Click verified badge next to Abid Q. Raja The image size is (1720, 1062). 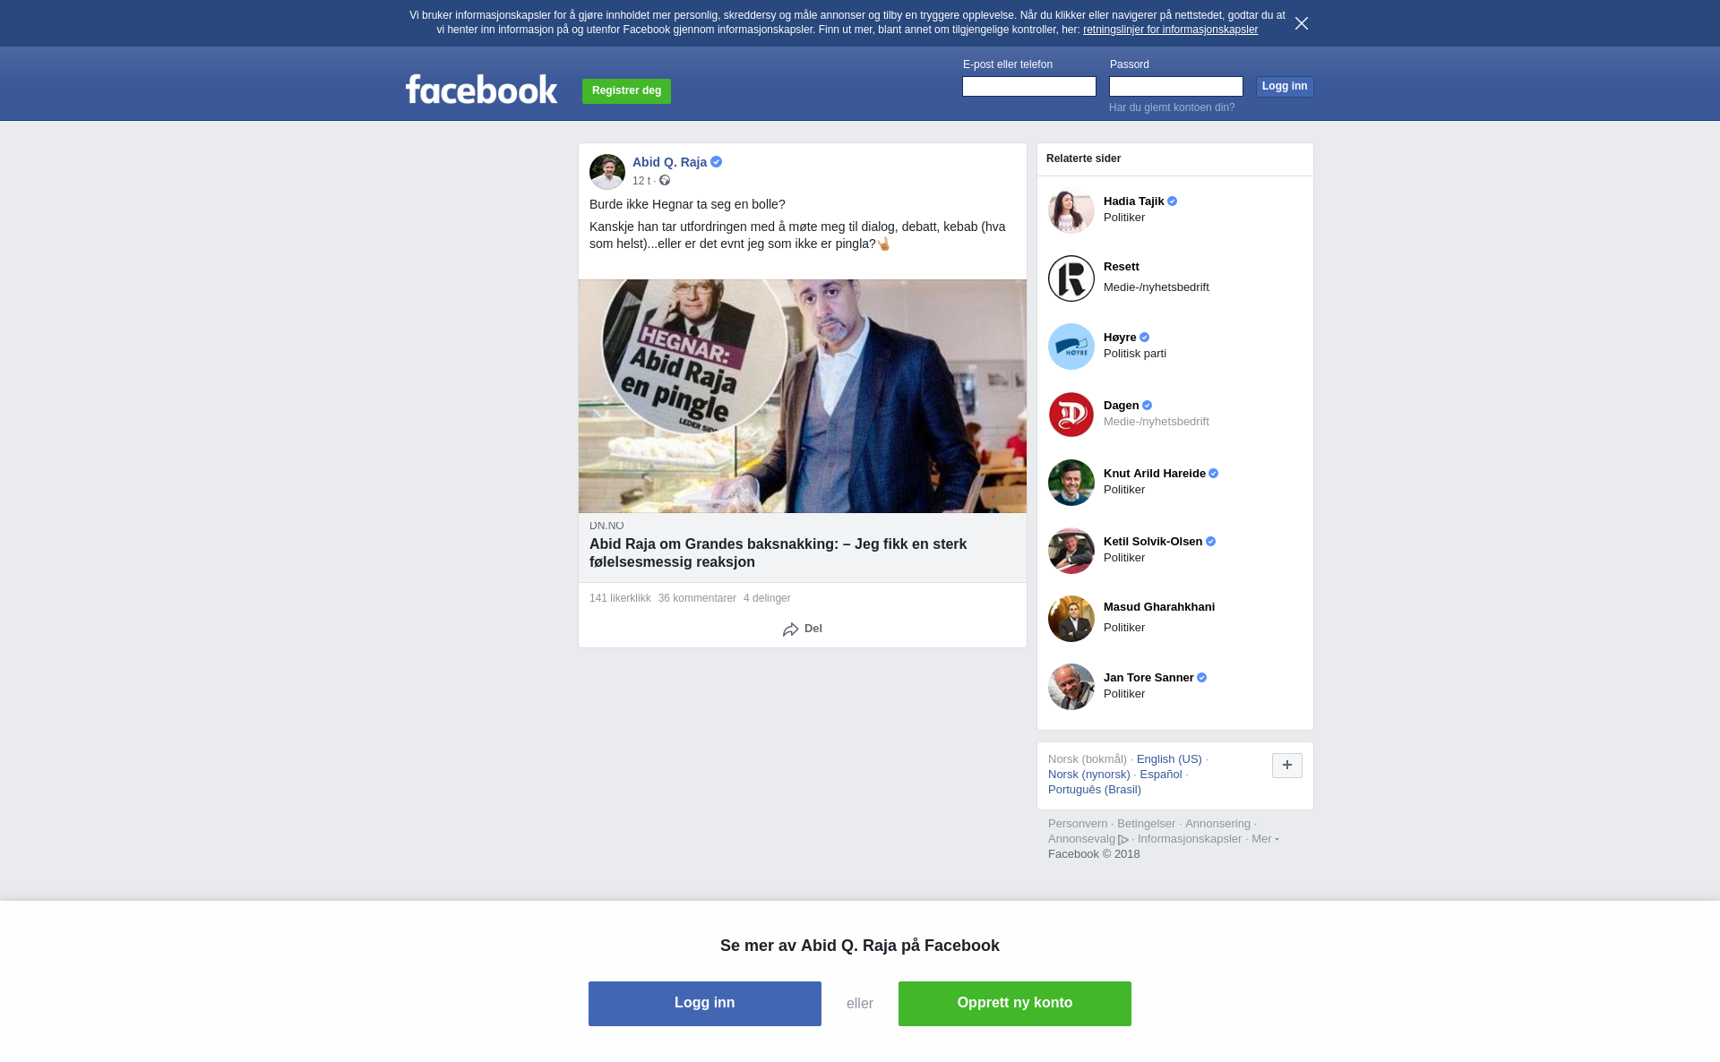[x=717, y=162]
